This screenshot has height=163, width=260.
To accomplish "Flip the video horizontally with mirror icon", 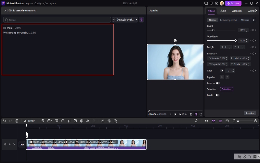I will click(222, 77).
